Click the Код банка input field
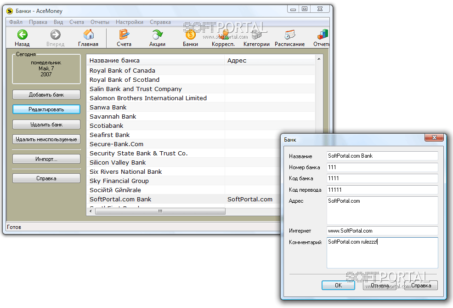The height and width of the screenshot is (308, 453). [383, 178]
